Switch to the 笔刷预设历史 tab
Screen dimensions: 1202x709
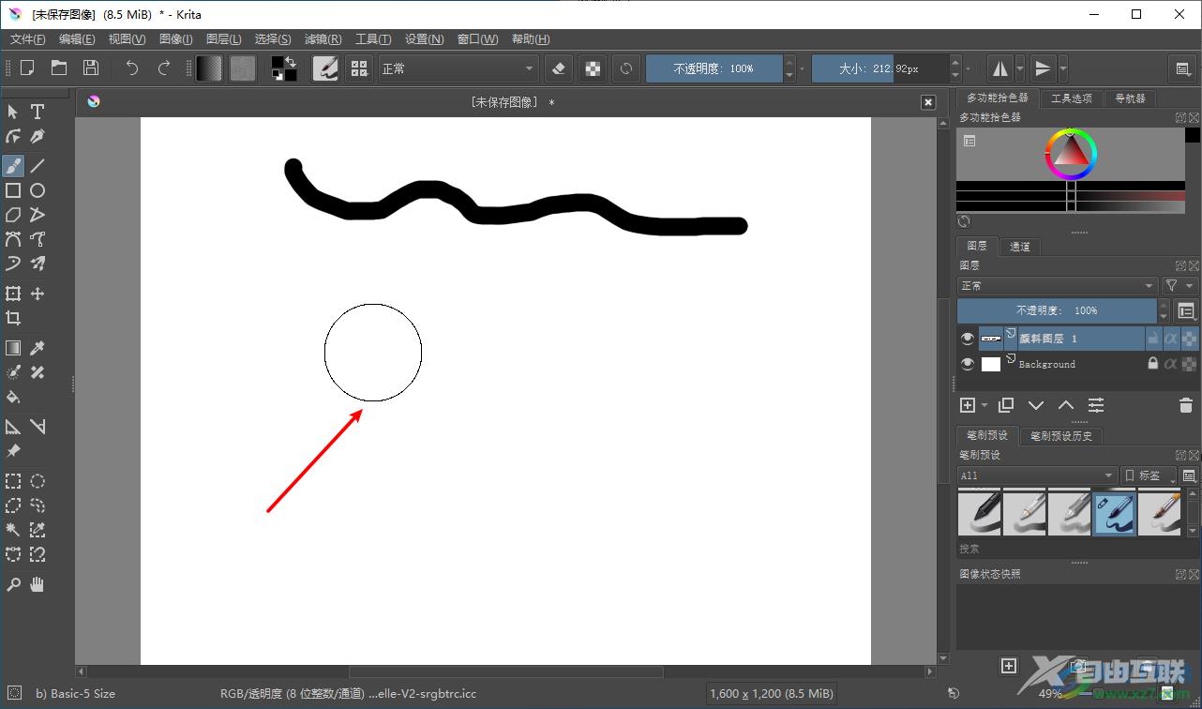click(x=1061, y=436)
